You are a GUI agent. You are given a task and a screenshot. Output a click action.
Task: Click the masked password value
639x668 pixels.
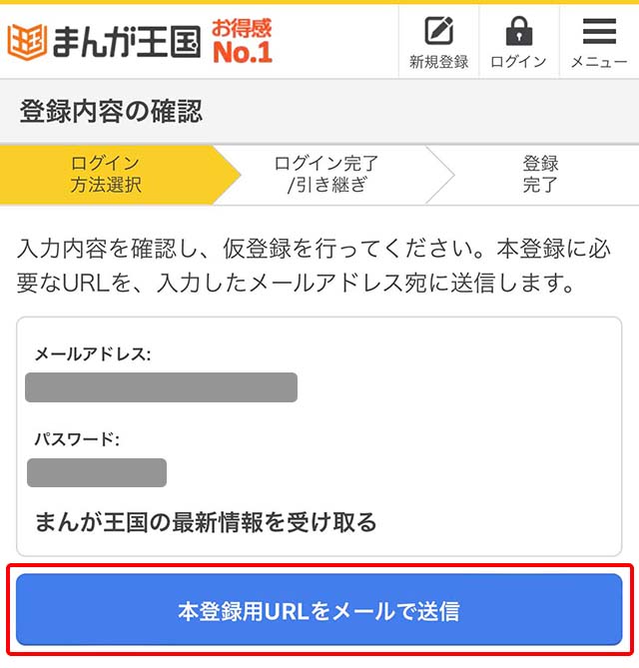tap(97, 472)
